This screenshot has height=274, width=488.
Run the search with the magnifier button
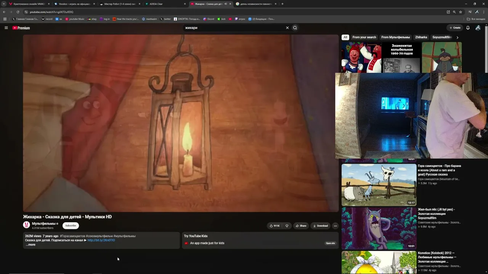click(295, 28)
